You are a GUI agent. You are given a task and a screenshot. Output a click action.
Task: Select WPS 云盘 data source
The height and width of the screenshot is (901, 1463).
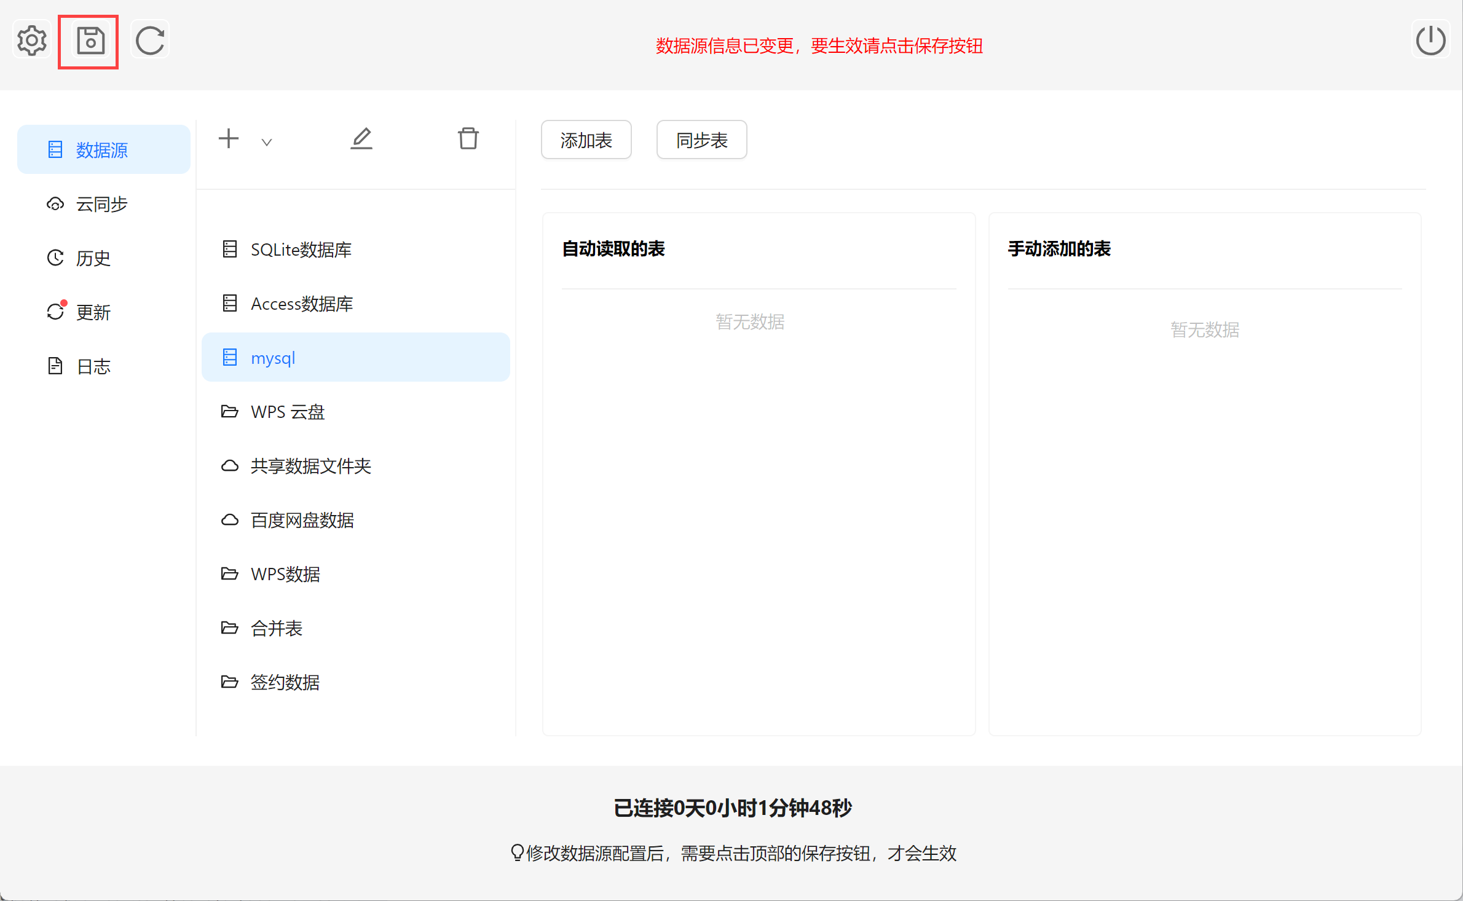click(356, 411)
